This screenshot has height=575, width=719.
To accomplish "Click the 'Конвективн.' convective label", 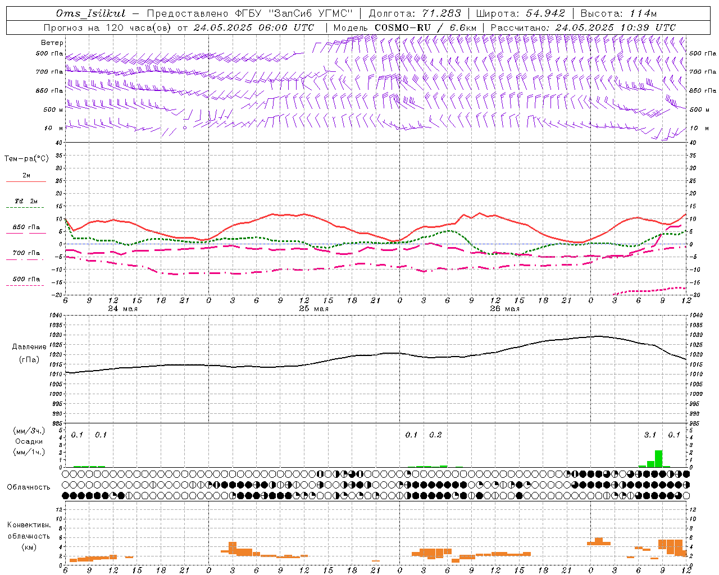I will tap(29, 525).
